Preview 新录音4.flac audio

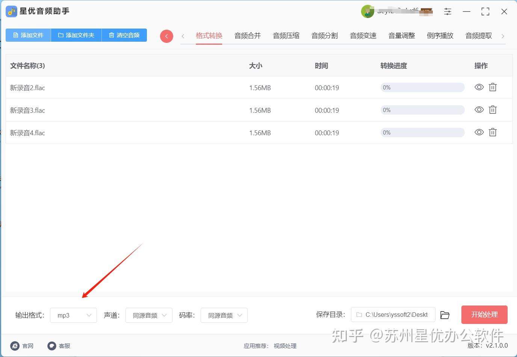click(479, 132)
